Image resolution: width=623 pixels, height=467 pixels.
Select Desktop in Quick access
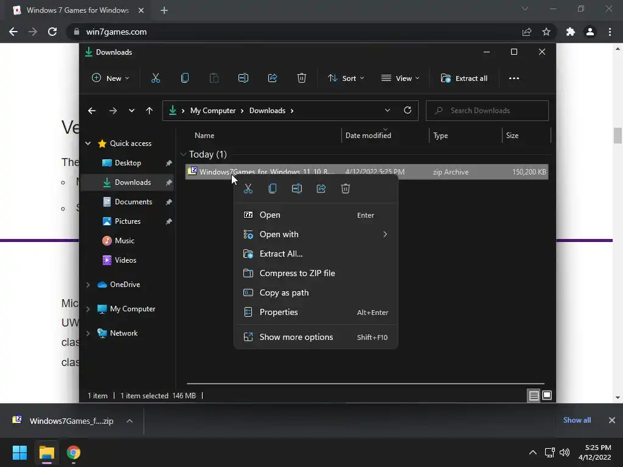click(128, 163)
